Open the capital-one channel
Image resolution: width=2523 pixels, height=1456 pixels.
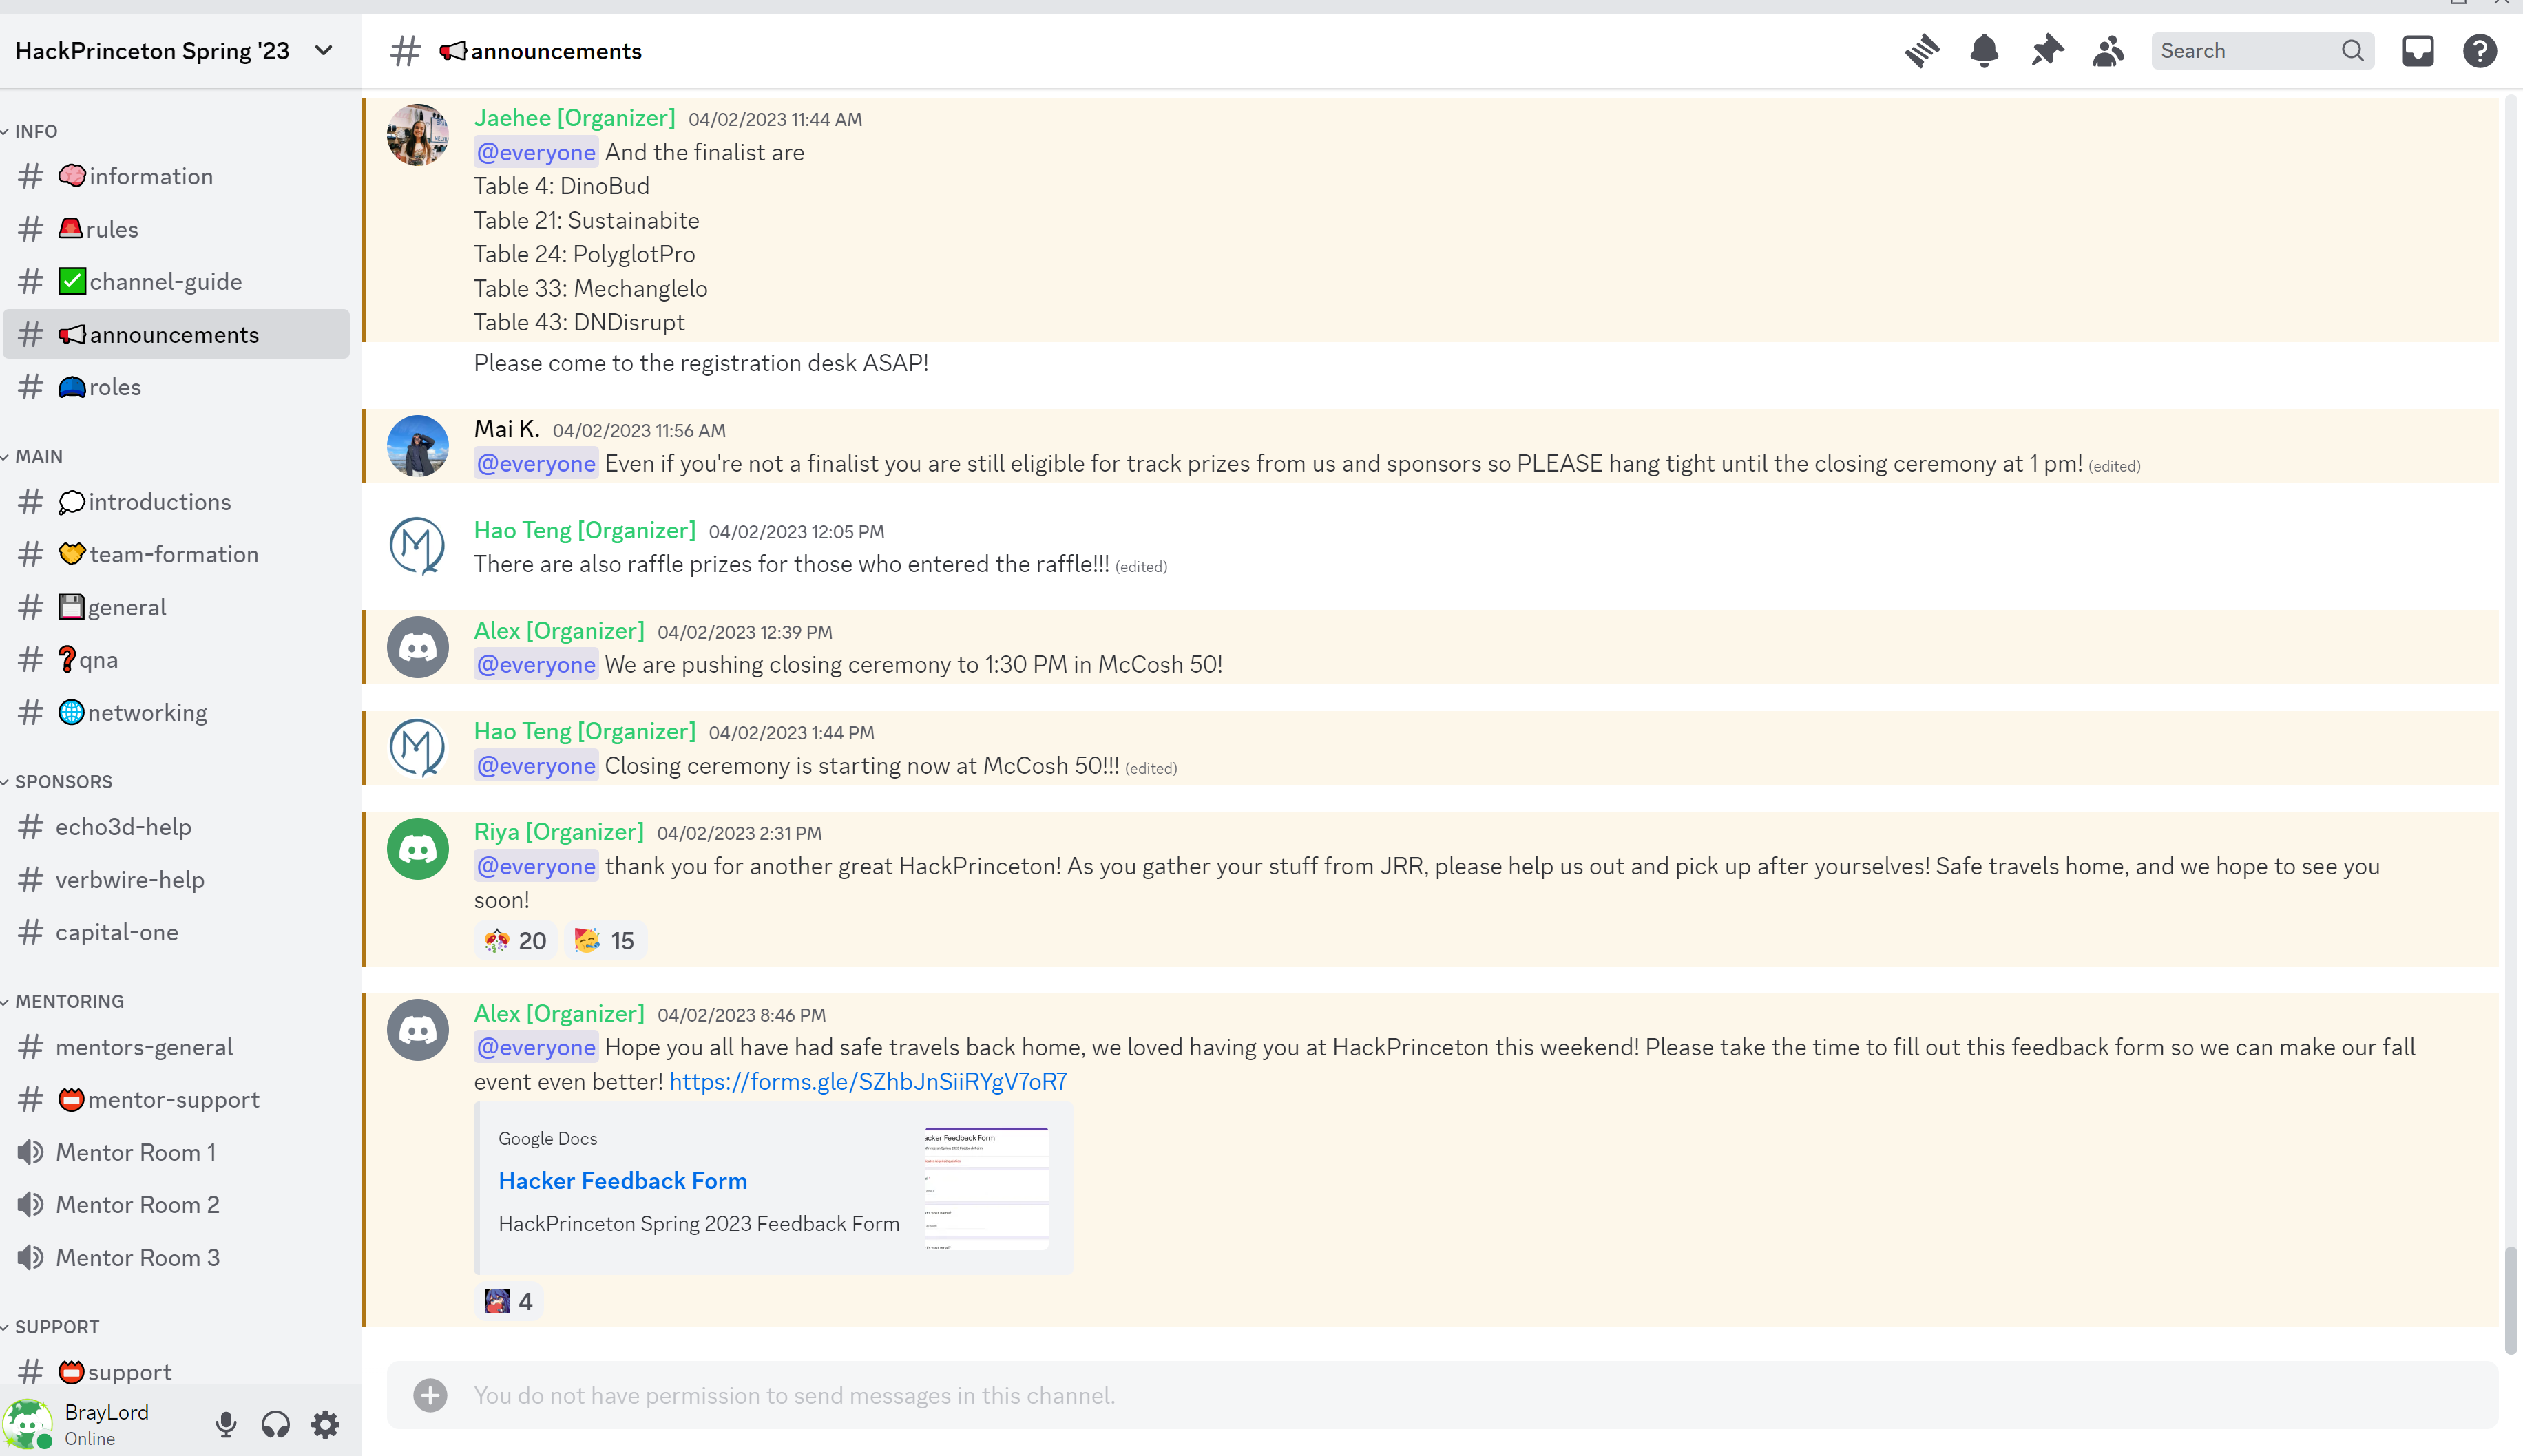117,932
